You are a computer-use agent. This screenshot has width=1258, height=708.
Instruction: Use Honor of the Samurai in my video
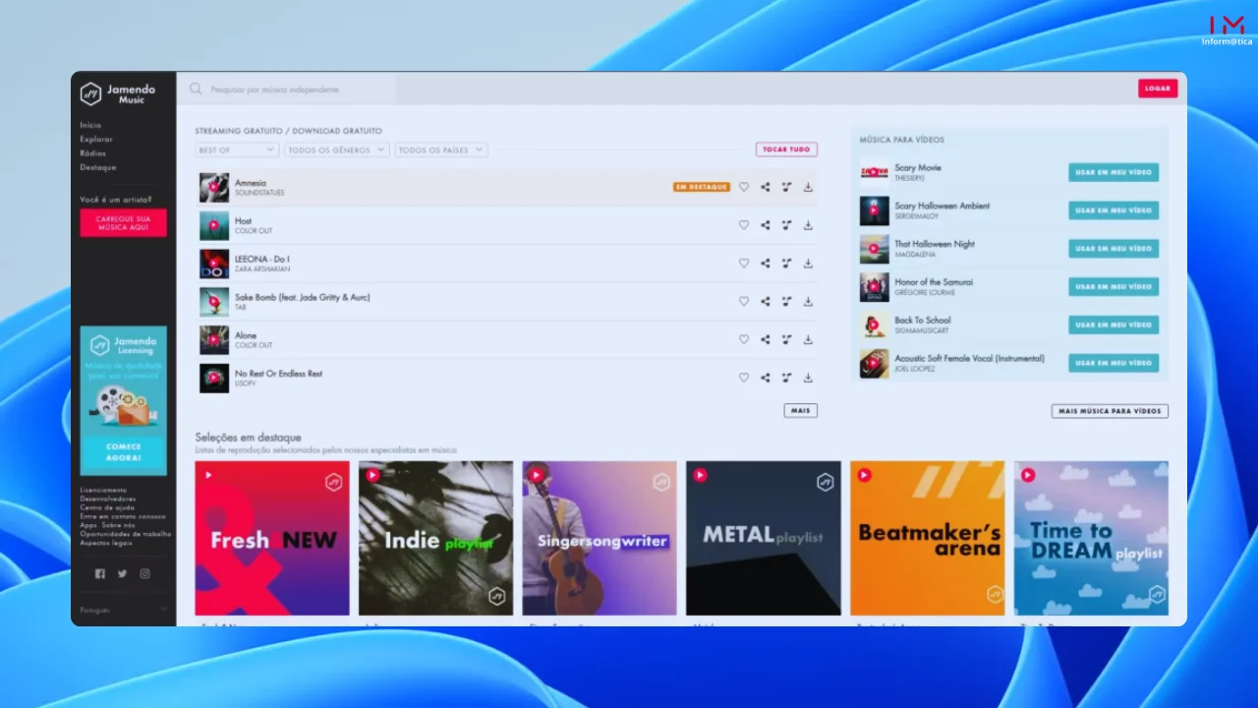pos(1114,287)
